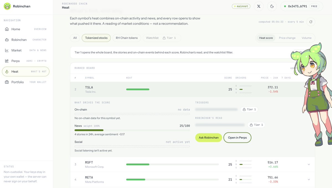Click the On-chain 'no data' label

(x=184, y=110)
